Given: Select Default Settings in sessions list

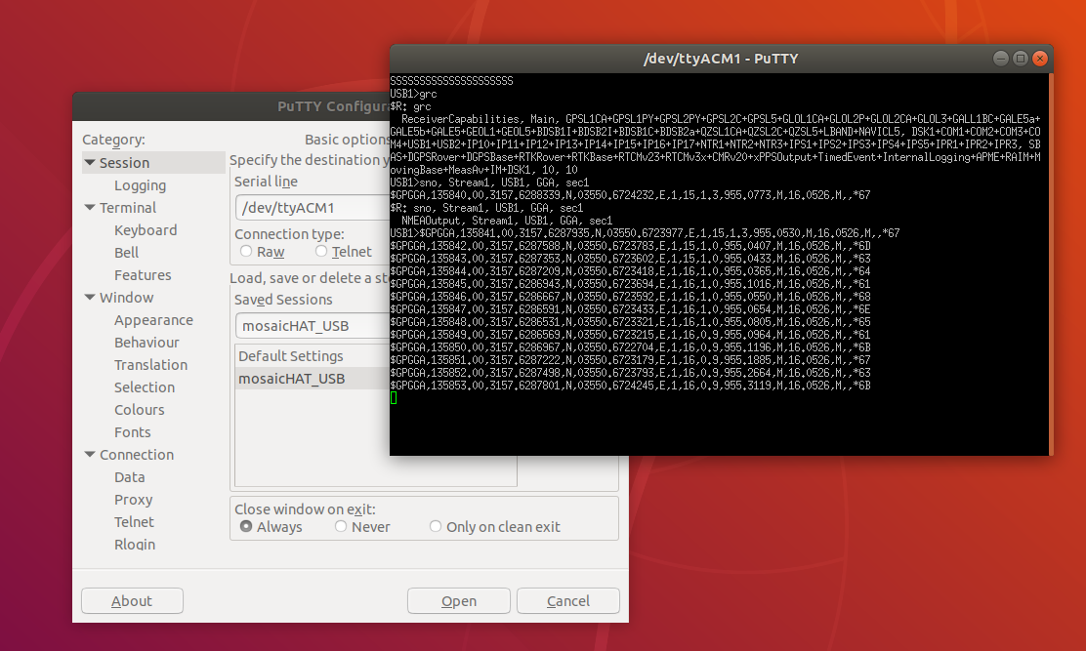Looking at the screenshot, I should (x=313, y=356).
